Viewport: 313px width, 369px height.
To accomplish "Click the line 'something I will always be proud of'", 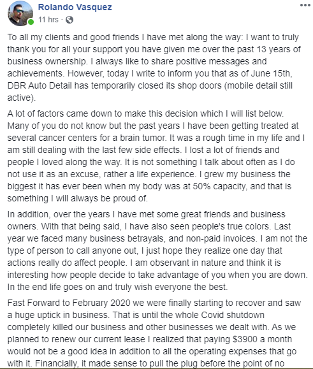I will pyautogui.click(x=77, y=198).
